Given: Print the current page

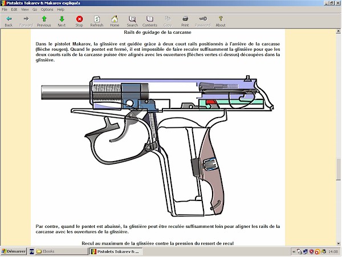Looking at the screenshot, I should [x=185, y=21].
